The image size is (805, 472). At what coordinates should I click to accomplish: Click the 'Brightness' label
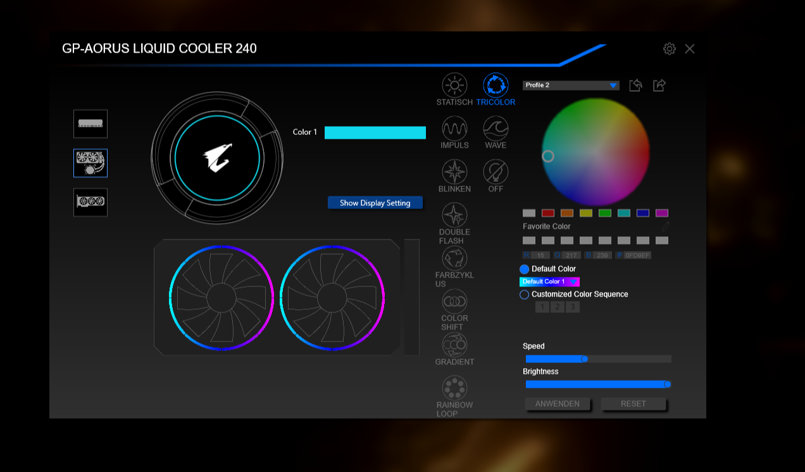point(540,372)
